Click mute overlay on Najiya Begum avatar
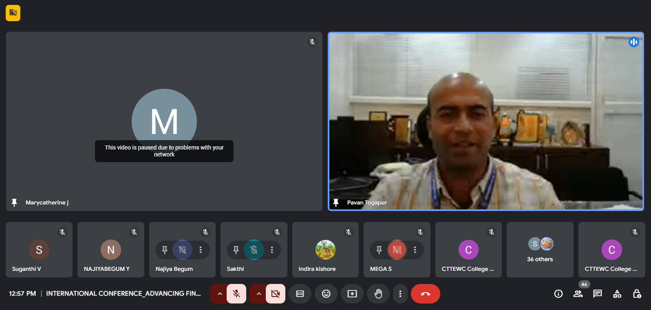 pyautogui.click(x=183, y=250)
